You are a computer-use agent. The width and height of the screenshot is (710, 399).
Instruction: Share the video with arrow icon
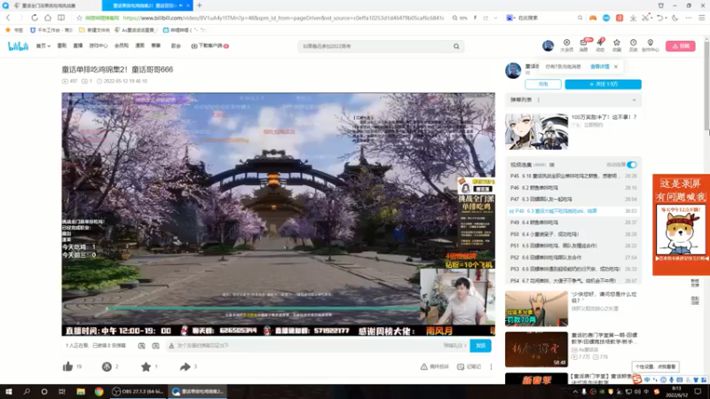tap(185, 366)
